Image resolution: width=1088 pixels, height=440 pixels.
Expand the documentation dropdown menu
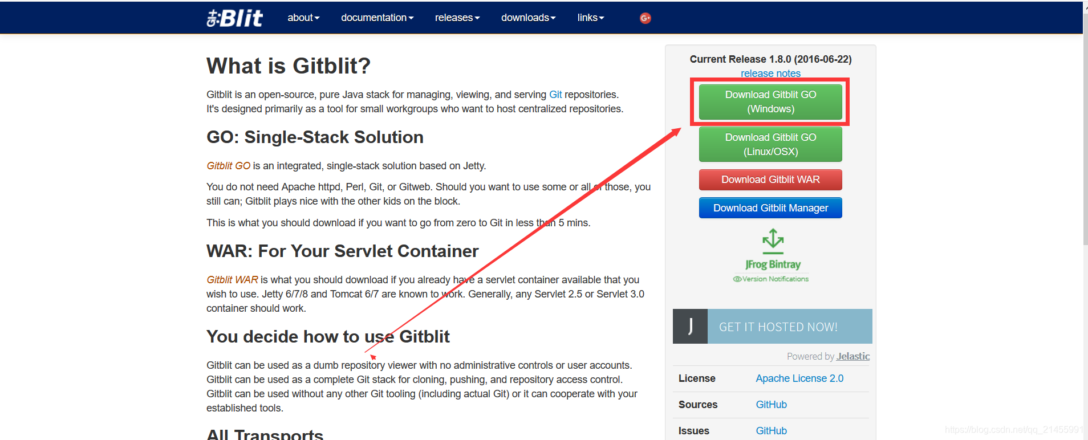pyautogui.click(x=377, y=18)
